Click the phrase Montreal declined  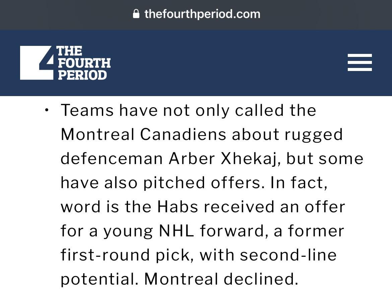pos(221,279)
